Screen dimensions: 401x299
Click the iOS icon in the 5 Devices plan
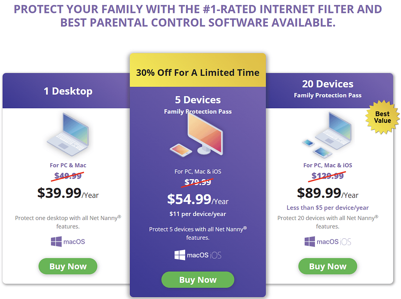click(216, 255)
